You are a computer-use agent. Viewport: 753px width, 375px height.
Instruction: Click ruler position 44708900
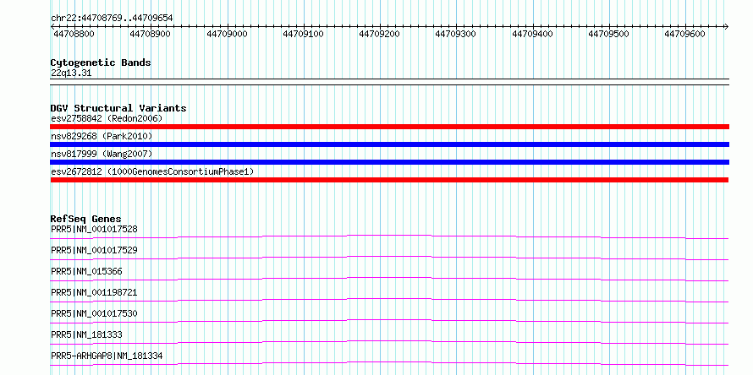(x=150, y=34)
